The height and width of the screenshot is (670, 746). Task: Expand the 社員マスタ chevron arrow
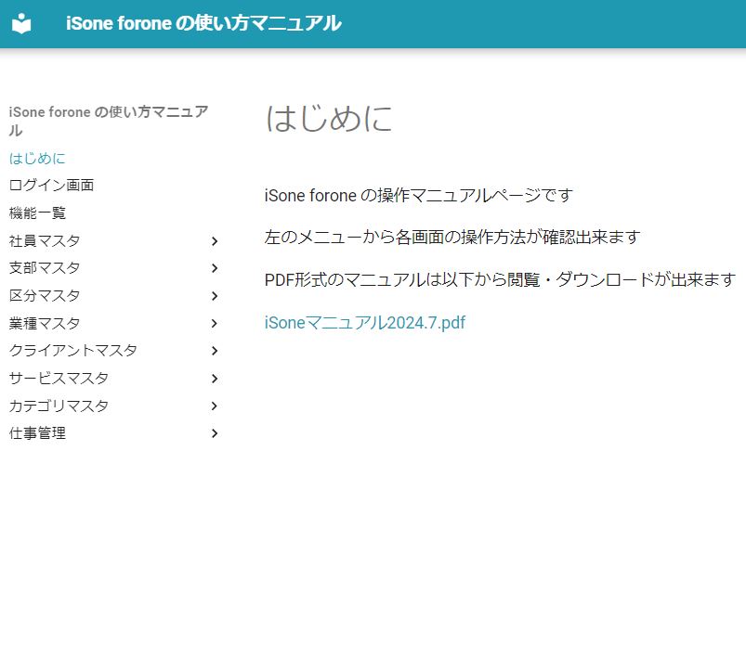coord(215,241)
